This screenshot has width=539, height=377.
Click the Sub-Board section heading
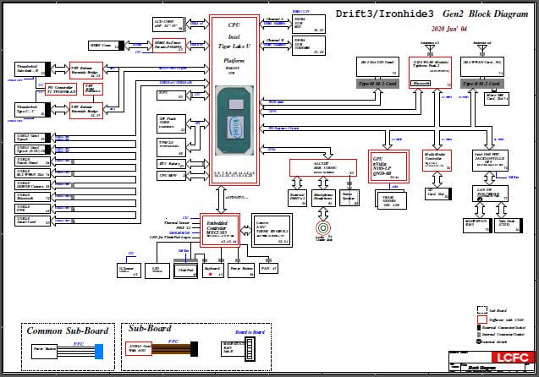(150, 328)
